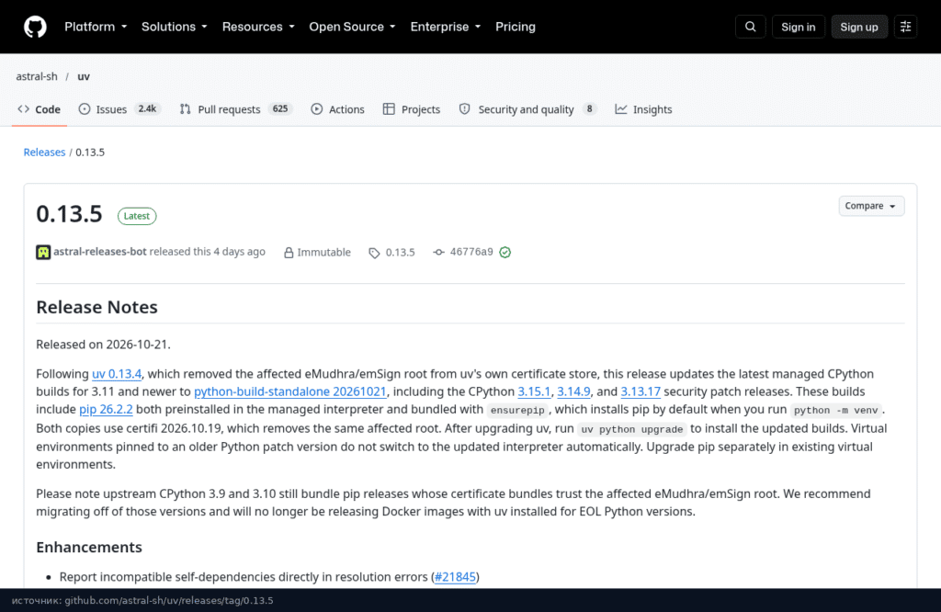Image resolution: width=941 pixels, height=612 pixels.
Task: Open the appearance settings icon button
Action: pyautogui.click(x=905, y=27)
